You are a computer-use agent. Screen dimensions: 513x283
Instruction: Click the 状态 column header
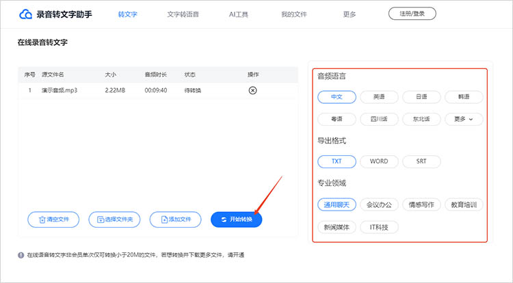(189, 75)
